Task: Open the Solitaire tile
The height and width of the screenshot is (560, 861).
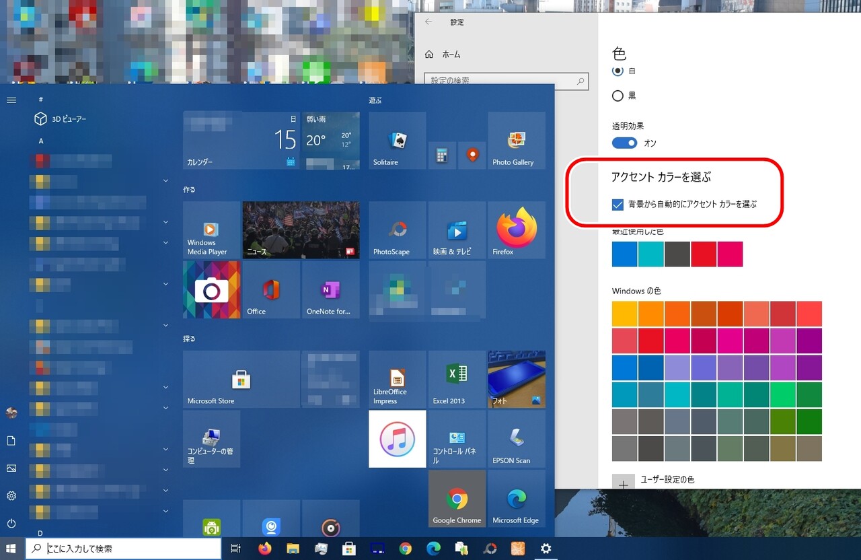Action: [398, 141]
